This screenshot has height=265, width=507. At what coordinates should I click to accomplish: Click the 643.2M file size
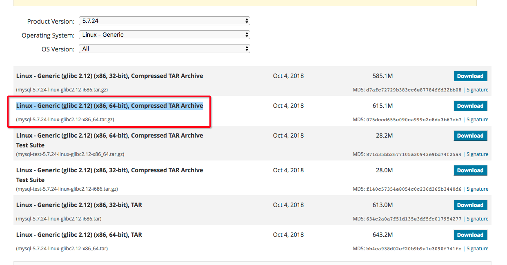coord(382,235)
